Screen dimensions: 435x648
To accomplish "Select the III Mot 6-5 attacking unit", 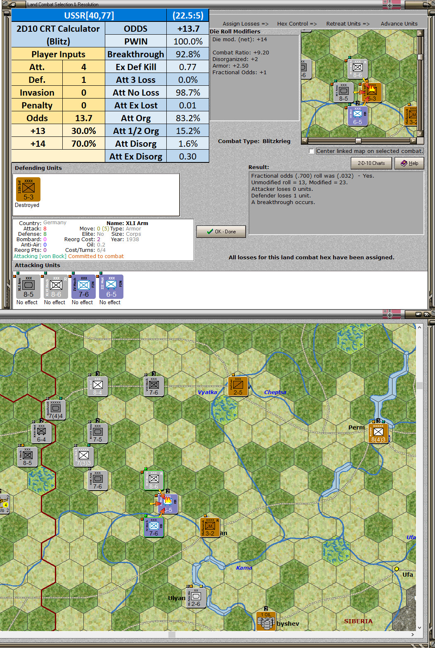I will [111, 286].
